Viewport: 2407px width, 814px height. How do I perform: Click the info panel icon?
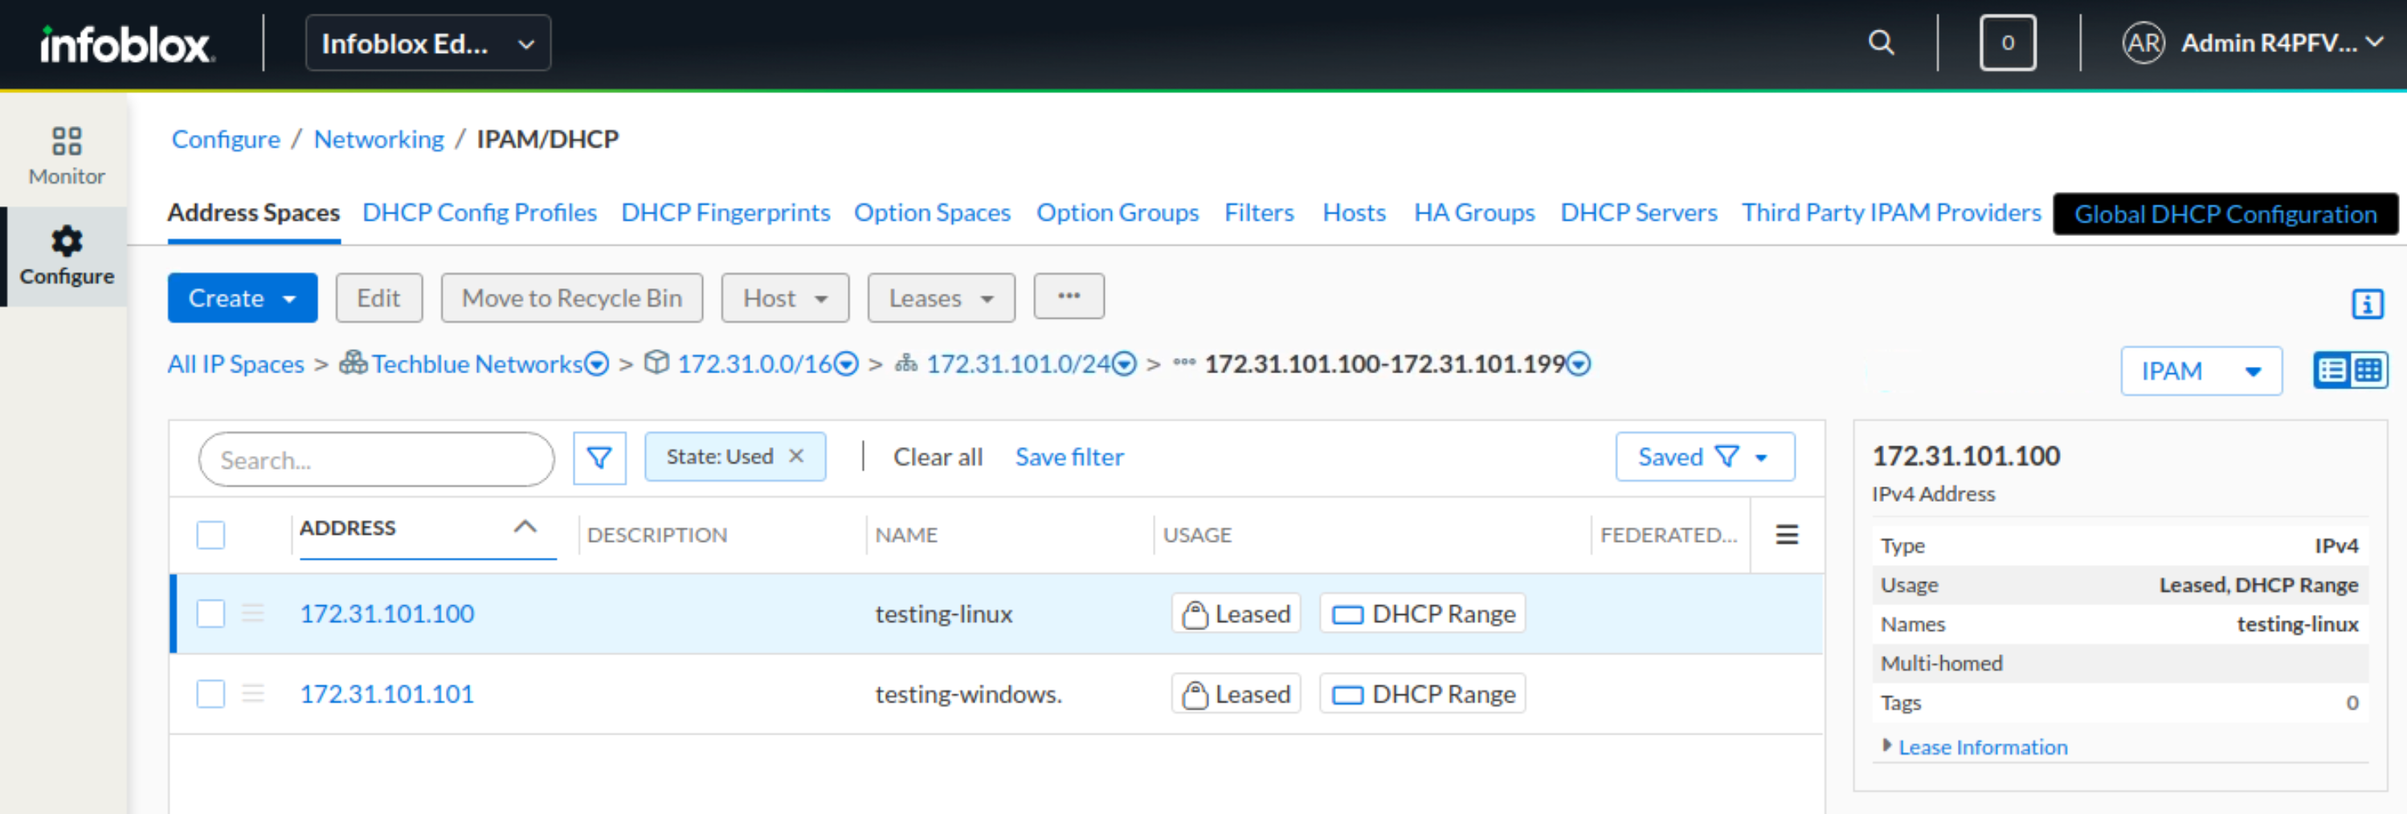tap(2366, 303)
